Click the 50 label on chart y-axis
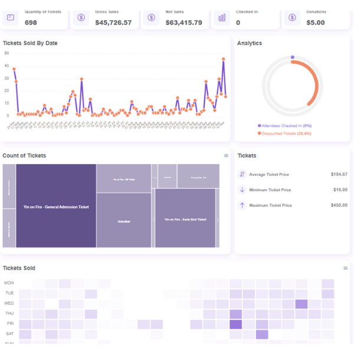Viewport: 354px width, 354px height. [6, 53]
